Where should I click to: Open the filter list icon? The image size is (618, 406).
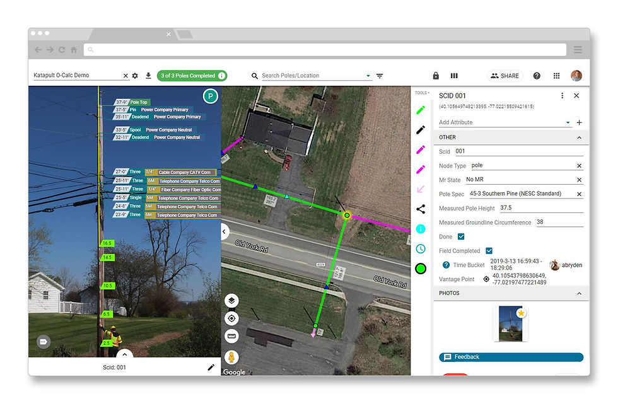[x=380, y=76]
